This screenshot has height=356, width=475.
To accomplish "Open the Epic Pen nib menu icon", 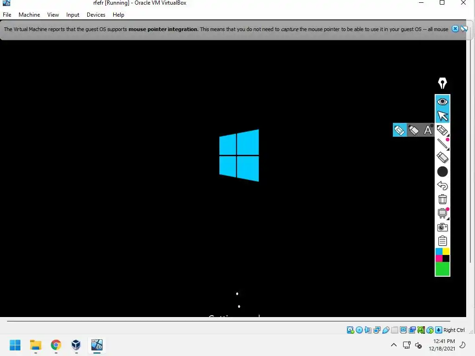I will click(x=442, y=83).
